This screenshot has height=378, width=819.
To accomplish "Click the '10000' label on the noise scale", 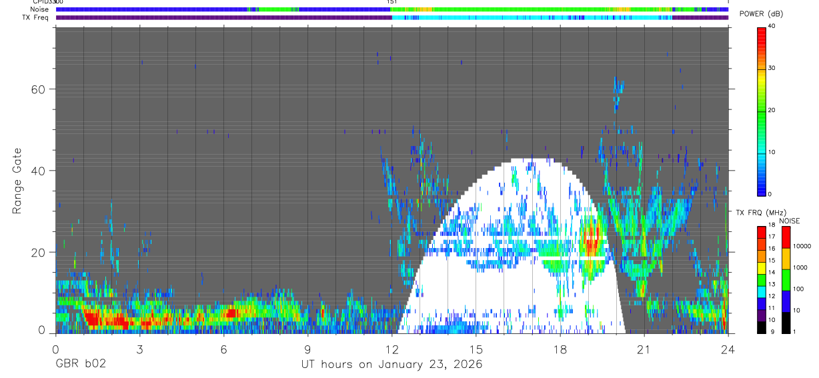I will [803, 246].
